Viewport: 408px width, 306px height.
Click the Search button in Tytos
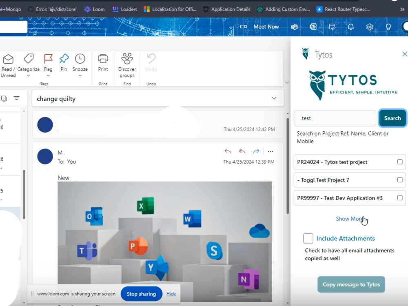tap(392, 118)
